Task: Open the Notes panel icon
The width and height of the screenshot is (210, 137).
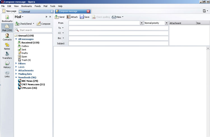Action: 7,45
